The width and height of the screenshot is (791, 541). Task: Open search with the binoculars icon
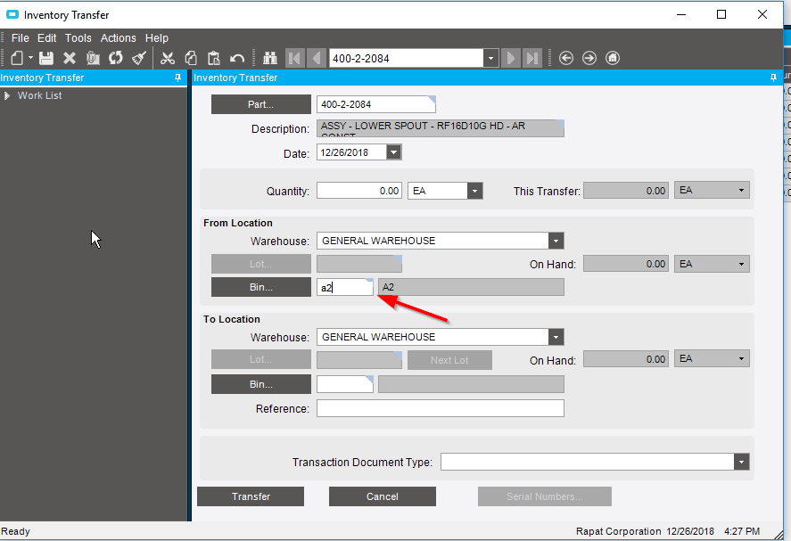click(x=270, y=58)
